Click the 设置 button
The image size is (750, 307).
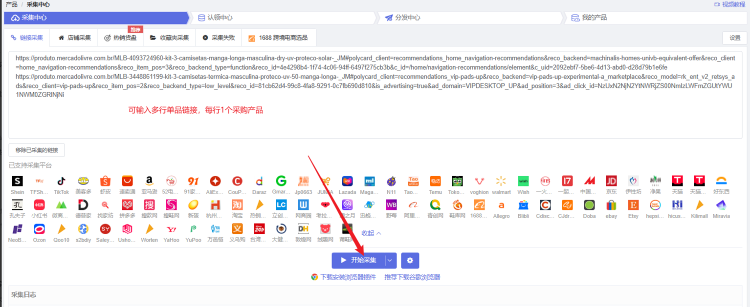[x=735, y=38]
